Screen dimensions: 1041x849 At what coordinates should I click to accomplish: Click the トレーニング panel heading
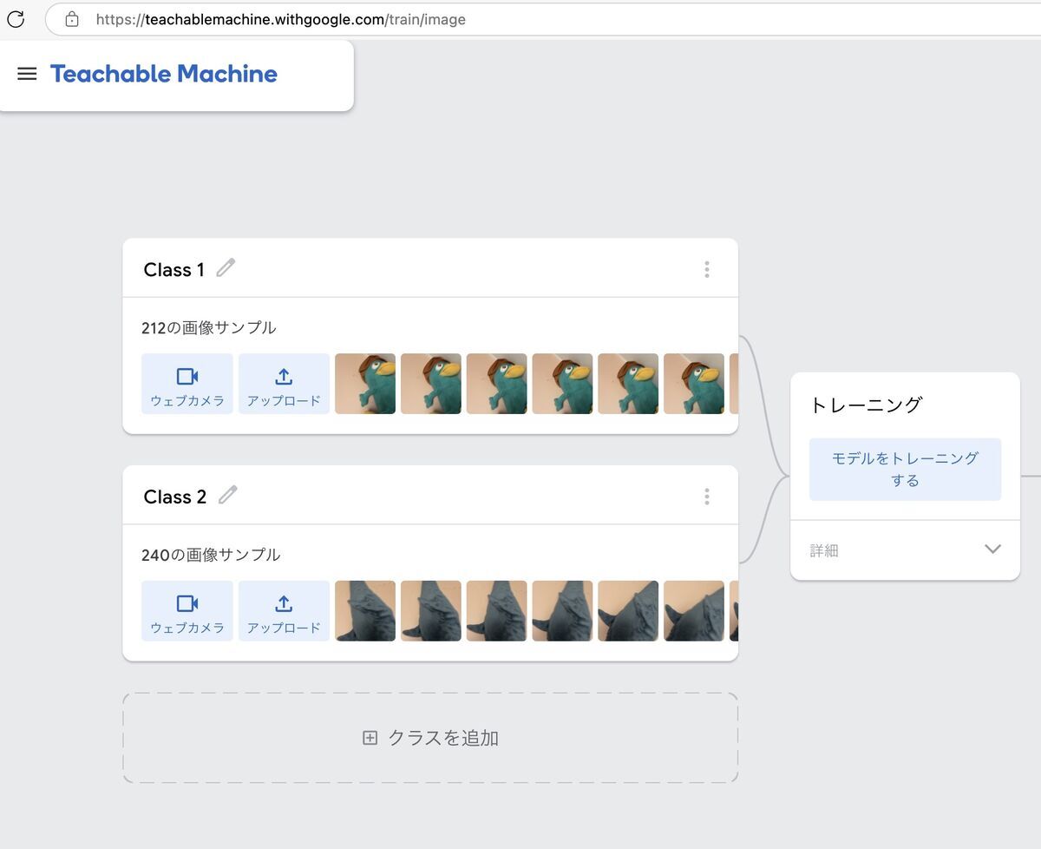[x=866, y=405]
